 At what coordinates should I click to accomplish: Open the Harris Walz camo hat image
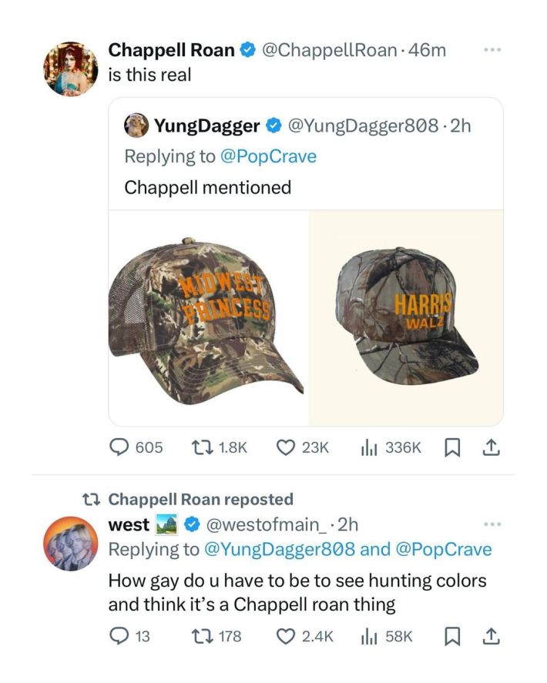407,317
